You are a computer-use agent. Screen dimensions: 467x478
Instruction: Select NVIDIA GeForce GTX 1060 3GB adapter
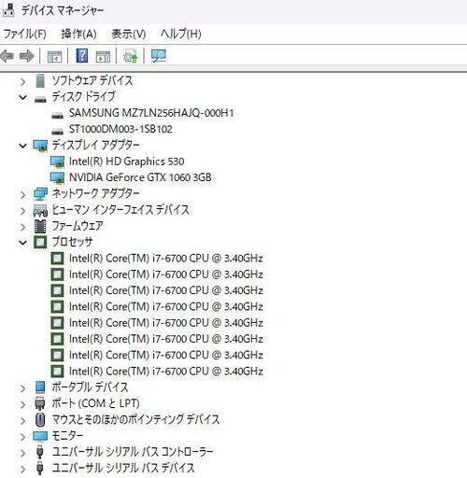click(x=140, y=177)
